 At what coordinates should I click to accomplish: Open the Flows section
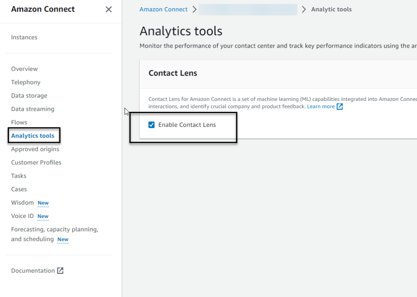(19, 122)
